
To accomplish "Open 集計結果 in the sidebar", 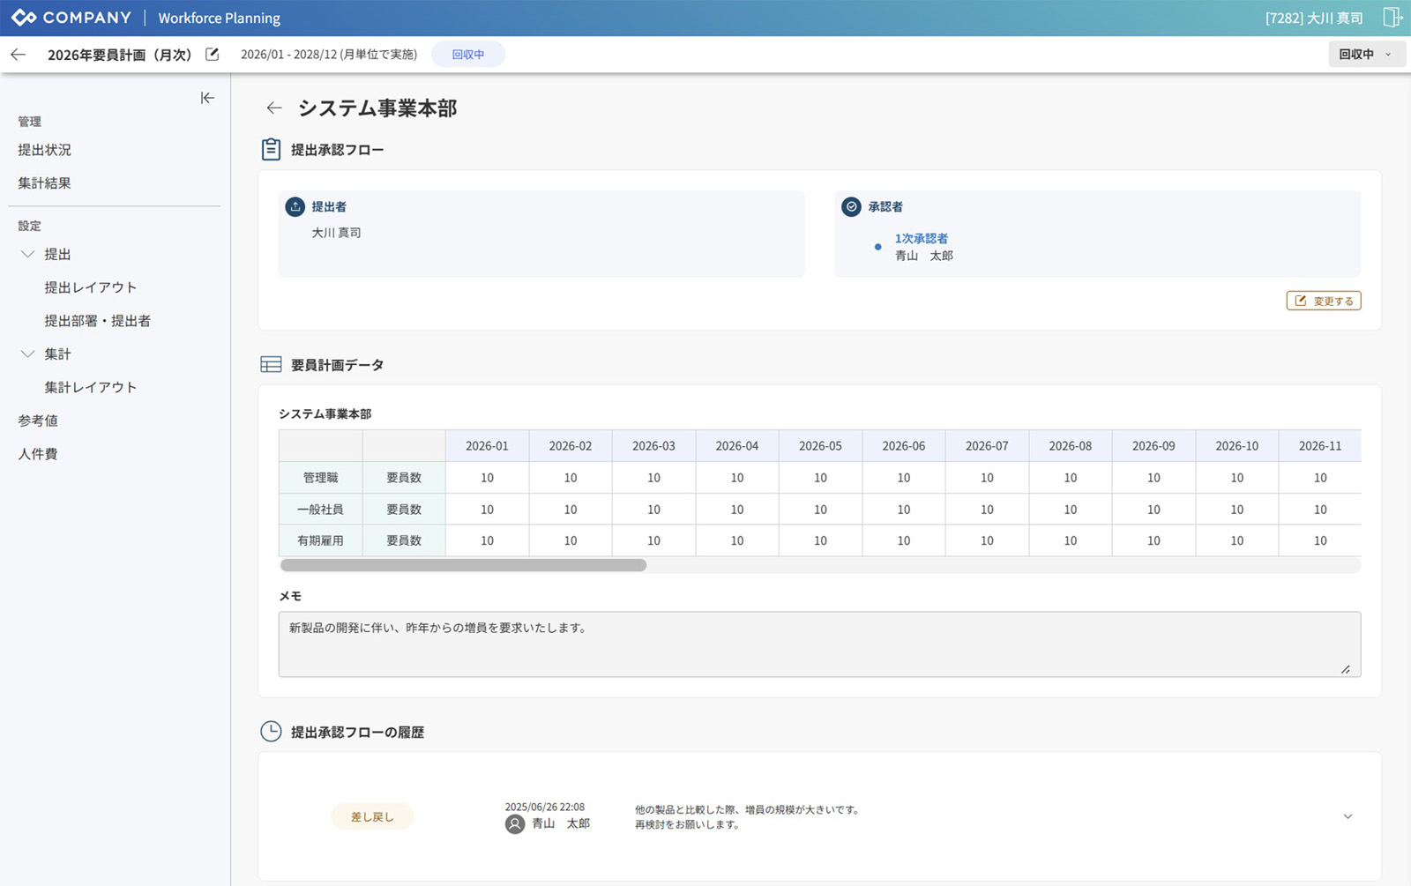I will pyautogui.click(x=45, y=183).
